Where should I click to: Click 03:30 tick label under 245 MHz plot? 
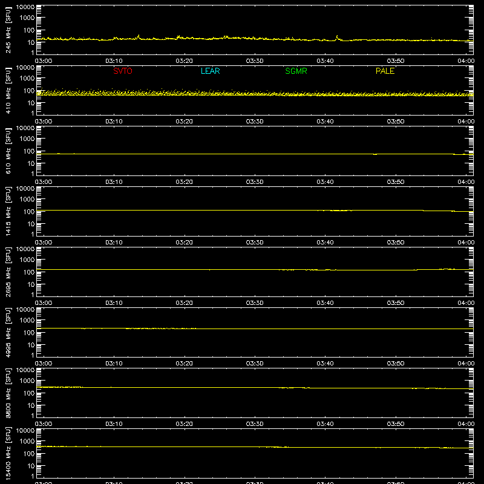[x=255, y=61]
